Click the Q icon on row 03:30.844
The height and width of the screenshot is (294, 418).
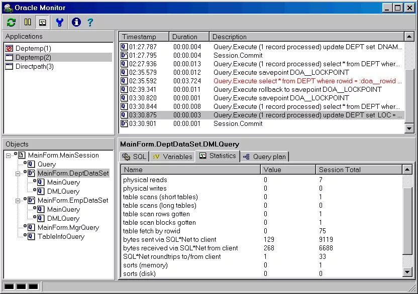click(124, 106)
